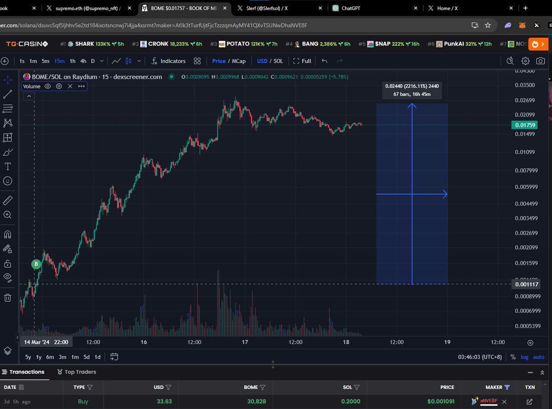The image size is (552, 409).
Task: Enter Full screen chart mode
Action: click(302, 61)
